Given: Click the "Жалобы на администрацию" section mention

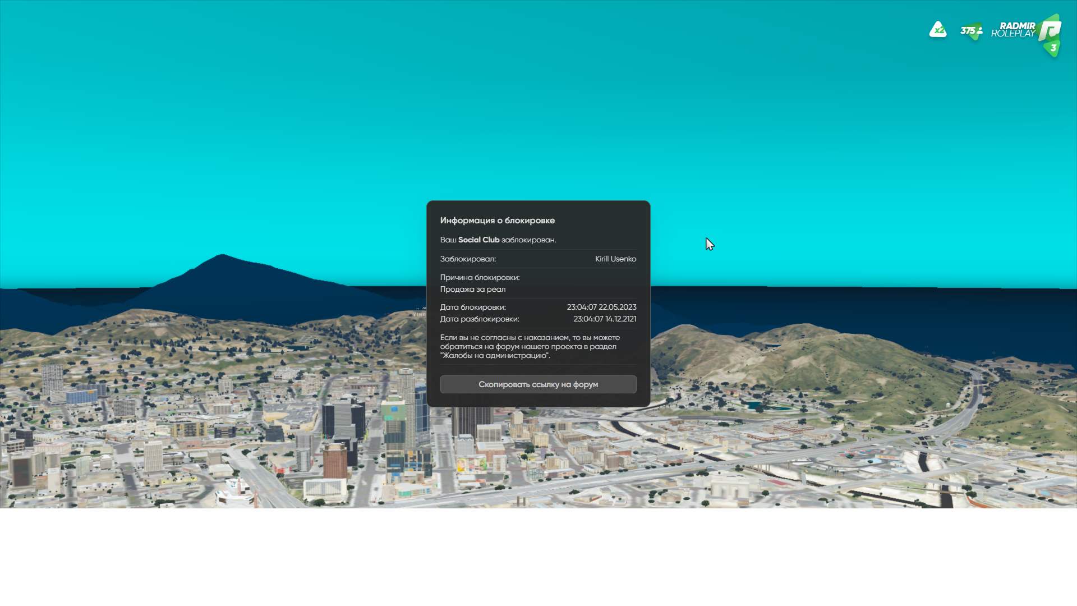Looking at the screenshot, I should pos(495,355).
